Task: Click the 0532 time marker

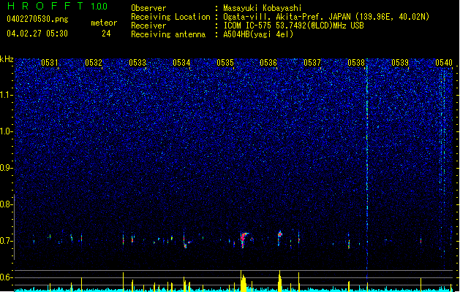Action: coord(94,63)
